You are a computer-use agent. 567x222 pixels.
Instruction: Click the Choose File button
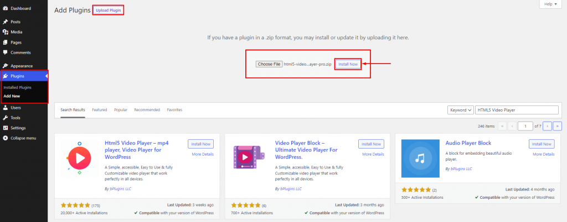pyautogui.click(x=269, y=64)
